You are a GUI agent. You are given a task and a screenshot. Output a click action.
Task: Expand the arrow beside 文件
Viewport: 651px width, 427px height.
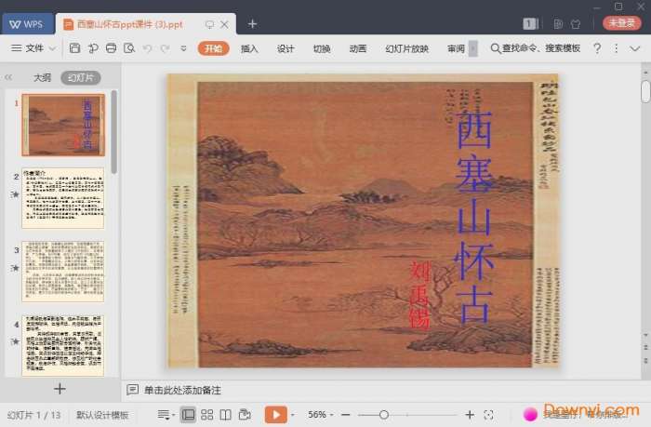tap(52, 48)
